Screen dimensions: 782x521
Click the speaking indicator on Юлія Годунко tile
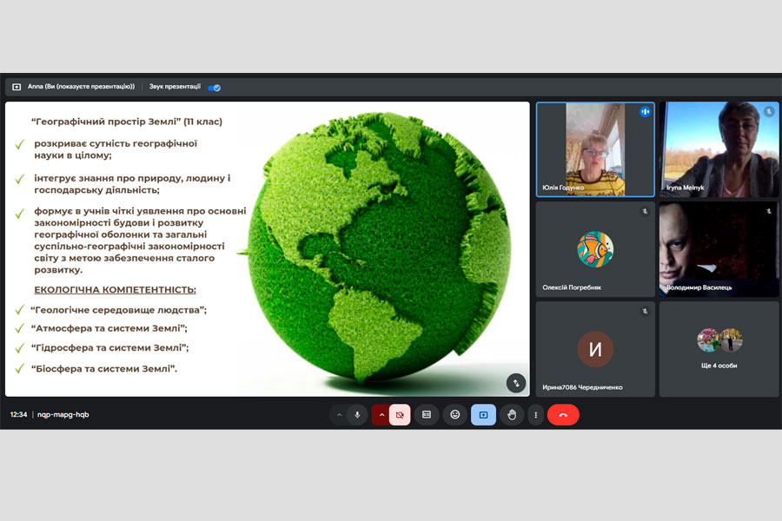tap(645, 112)
